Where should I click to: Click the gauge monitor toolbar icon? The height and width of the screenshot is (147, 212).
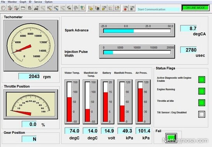tap(3, 8)
